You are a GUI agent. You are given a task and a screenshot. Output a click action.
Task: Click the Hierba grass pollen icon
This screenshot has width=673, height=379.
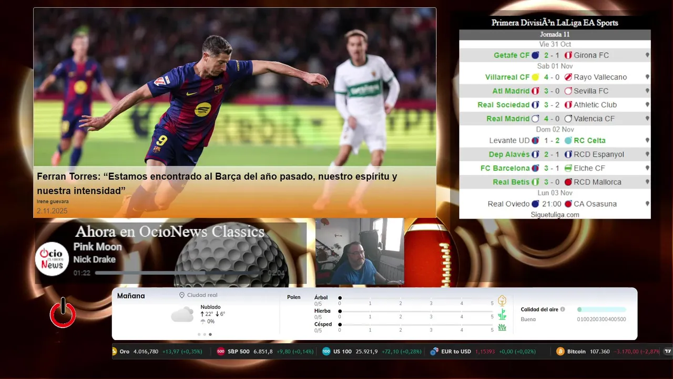click(502, 314)
